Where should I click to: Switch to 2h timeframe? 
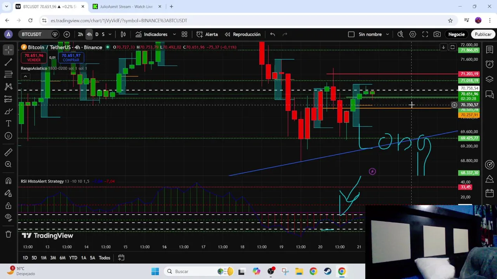tap(80, 34)
